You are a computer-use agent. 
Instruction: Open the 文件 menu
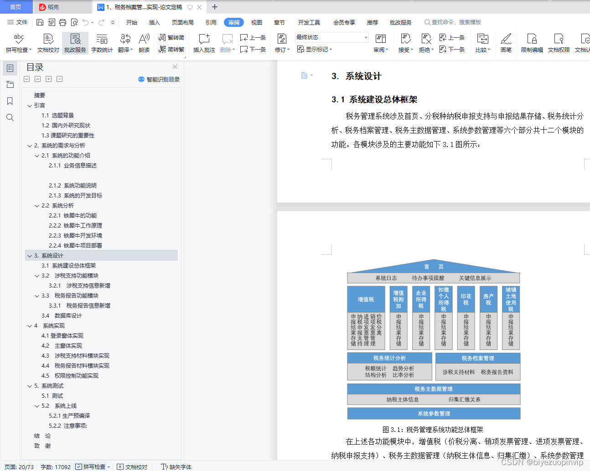click(x=17, y=22)
